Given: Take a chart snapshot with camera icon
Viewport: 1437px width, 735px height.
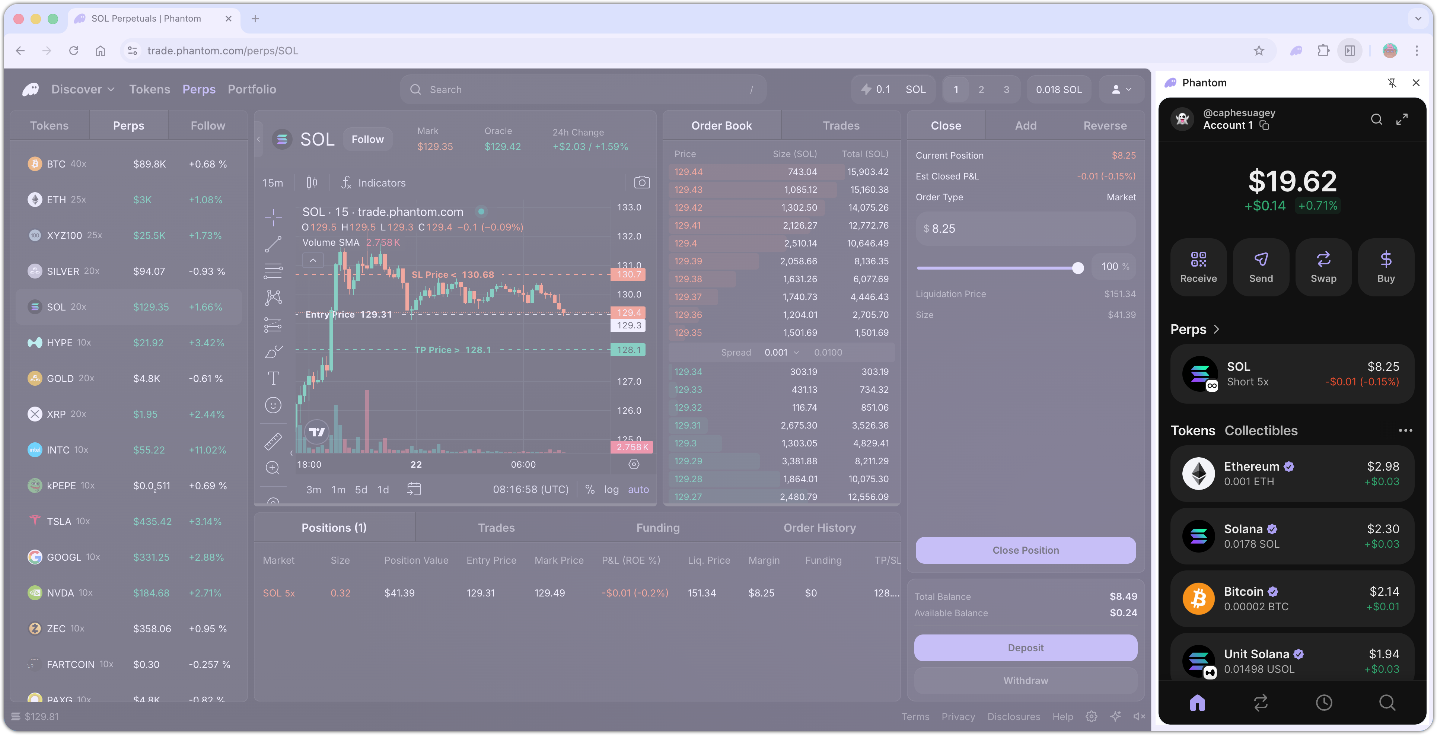Looking at the screenshot, I should point(641,182).
